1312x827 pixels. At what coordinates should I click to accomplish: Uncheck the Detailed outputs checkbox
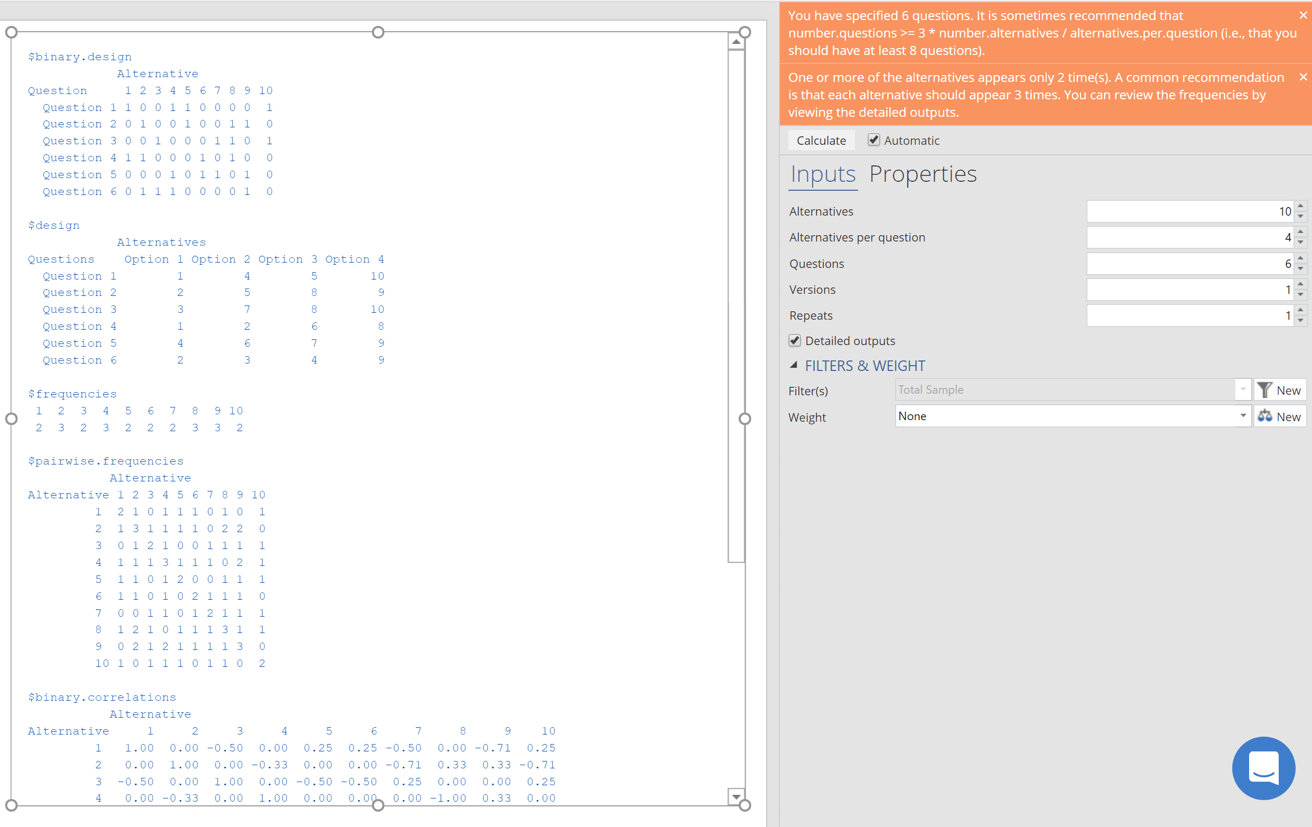tap(795, 340)
